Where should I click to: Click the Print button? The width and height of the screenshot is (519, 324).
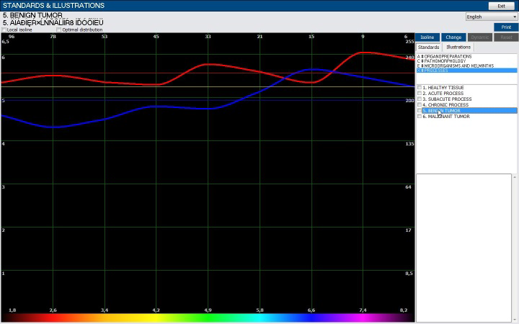pos(506,27)
